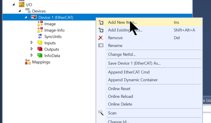The width and height of the screenshot is (211, 123).
Task: Expand the Outputs node
Action: (32, 49)
